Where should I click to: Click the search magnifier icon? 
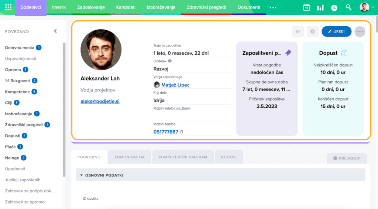coord(348,7)
